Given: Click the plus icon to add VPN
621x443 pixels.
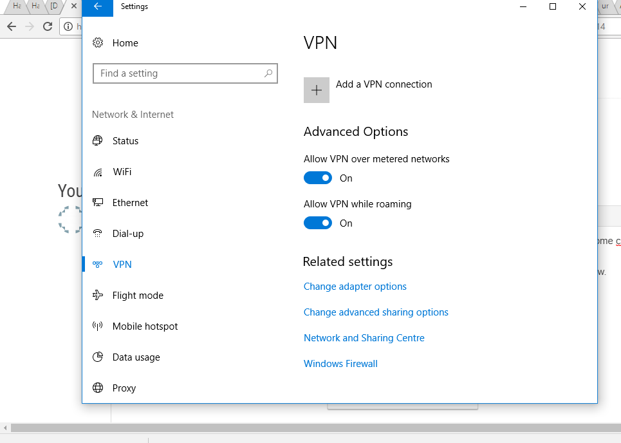Looking at the screenshot, I should (x=316, y=90).
